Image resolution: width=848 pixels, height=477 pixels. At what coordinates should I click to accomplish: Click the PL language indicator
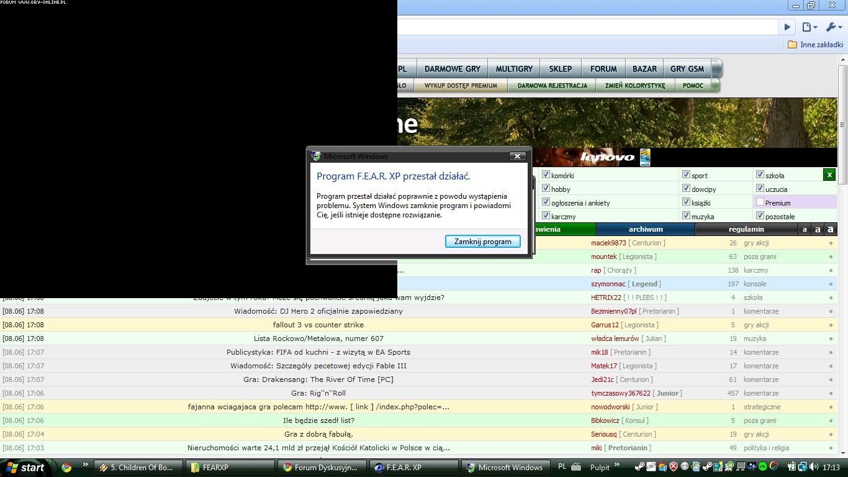562,466
